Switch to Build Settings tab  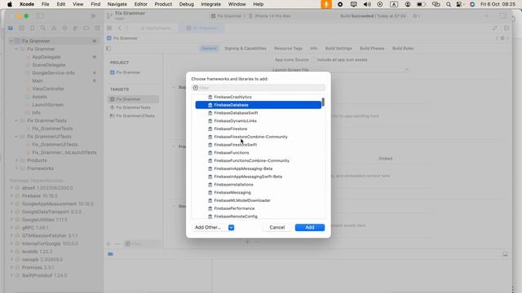338,49
